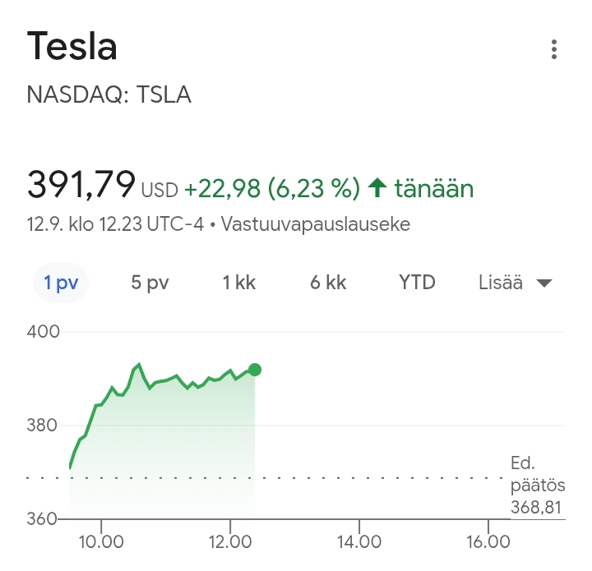The image size is (592, 571).
Task: Choose the 6 kk range tab
Action: click(x=328, y=283)
